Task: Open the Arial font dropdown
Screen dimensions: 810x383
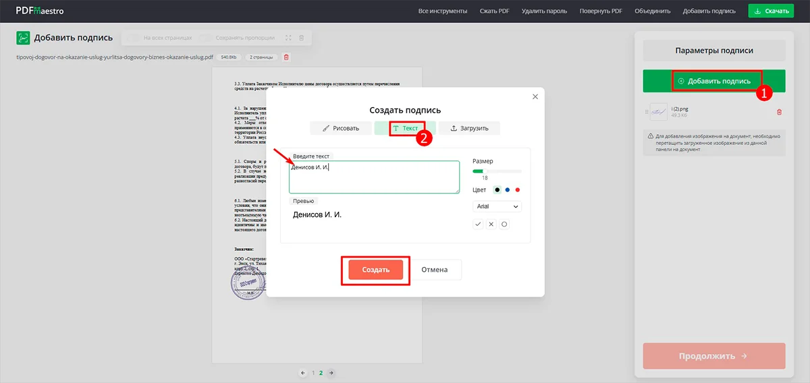Action: (497, 206)
